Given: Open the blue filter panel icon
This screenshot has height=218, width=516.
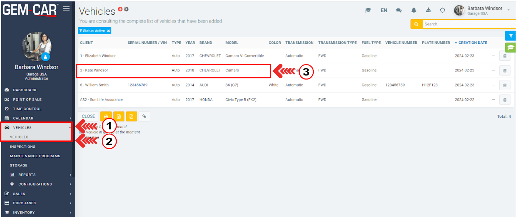Looking at the screenshot, I should click(x=510, y=36).
